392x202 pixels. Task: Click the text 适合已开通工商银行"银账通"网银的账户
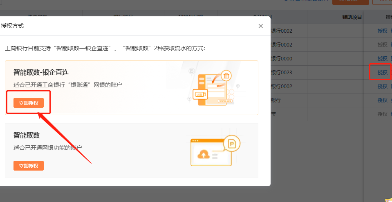[68, 85]
